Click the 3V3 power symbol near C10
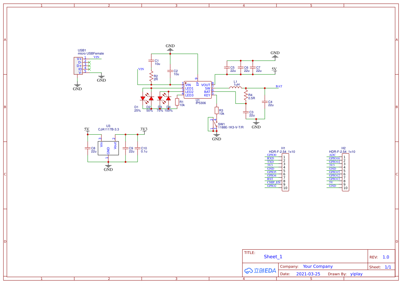The height and width of the screenshot is (284, 402). click(144, 129)
